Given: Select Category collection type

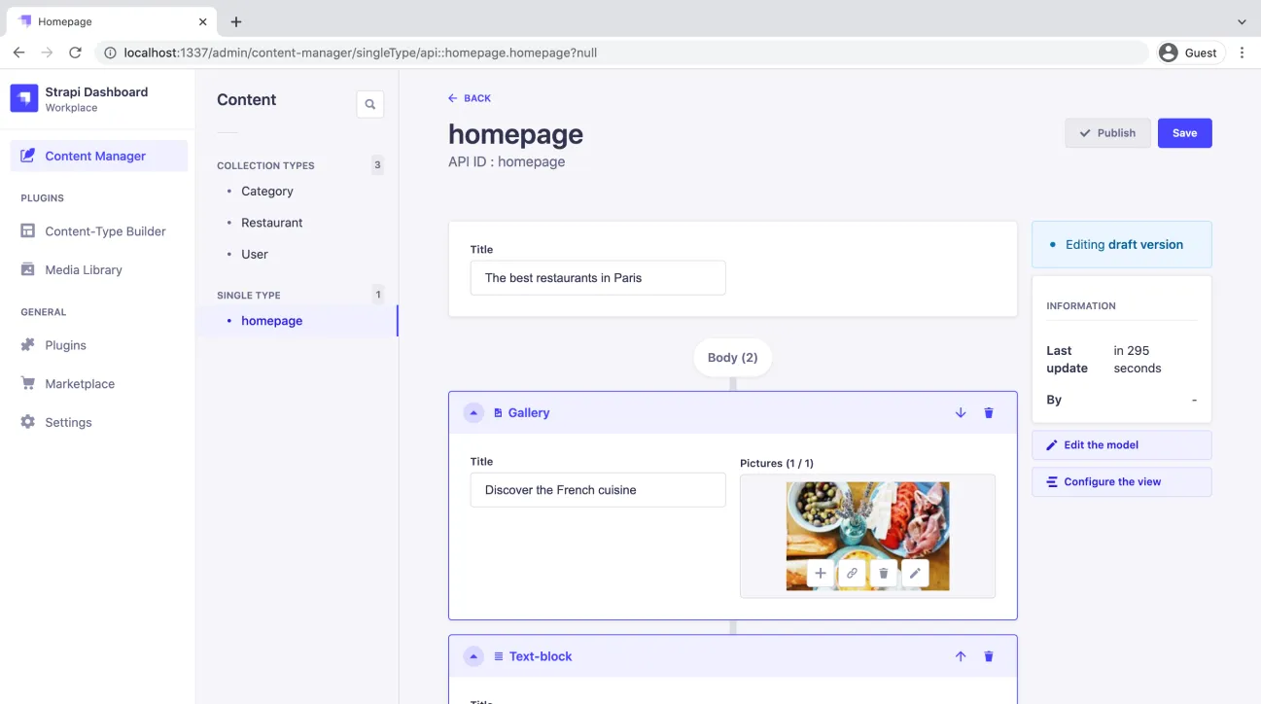Looking at the screenshot, I should pos(267,192).
